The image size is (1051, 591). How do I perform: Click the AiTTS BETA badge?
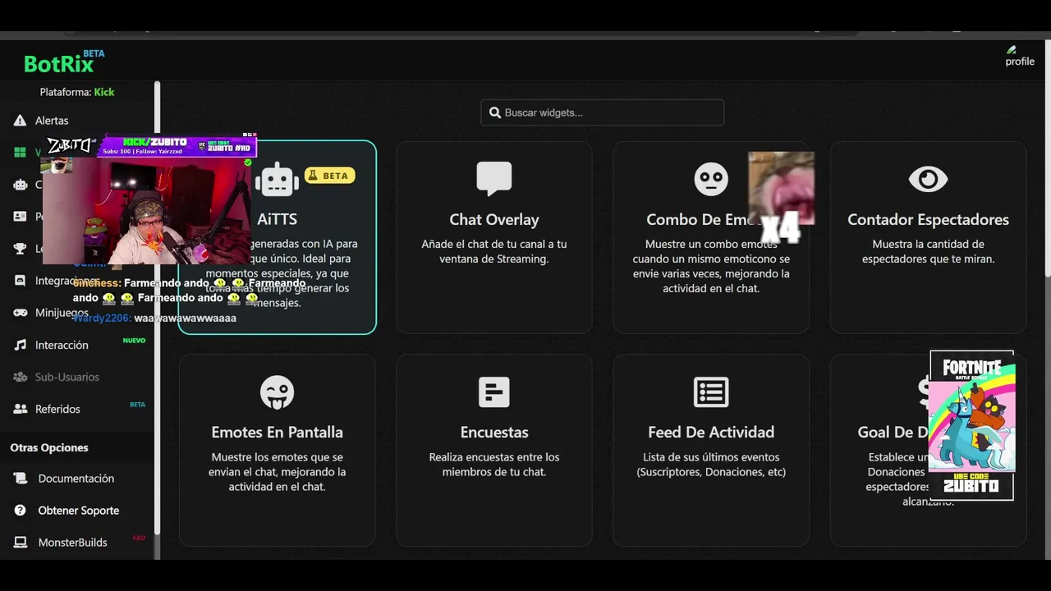329,175
